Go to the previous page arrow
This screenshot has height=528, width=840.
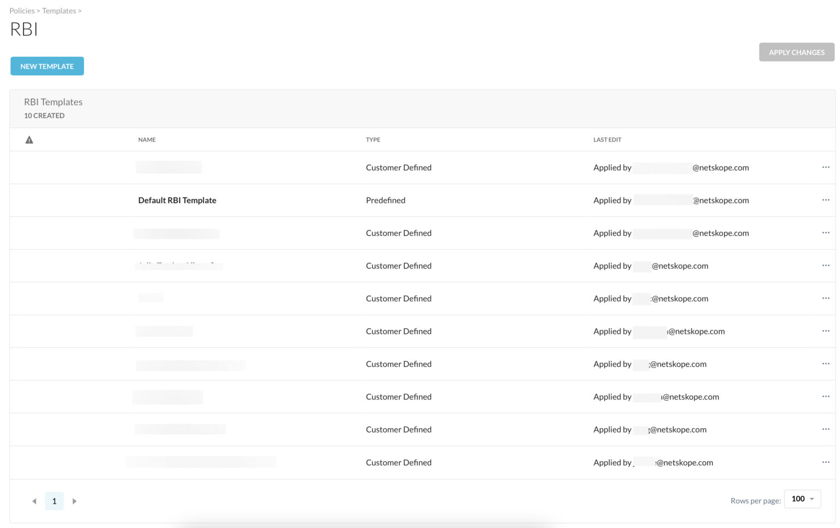[x=34, y=501]
